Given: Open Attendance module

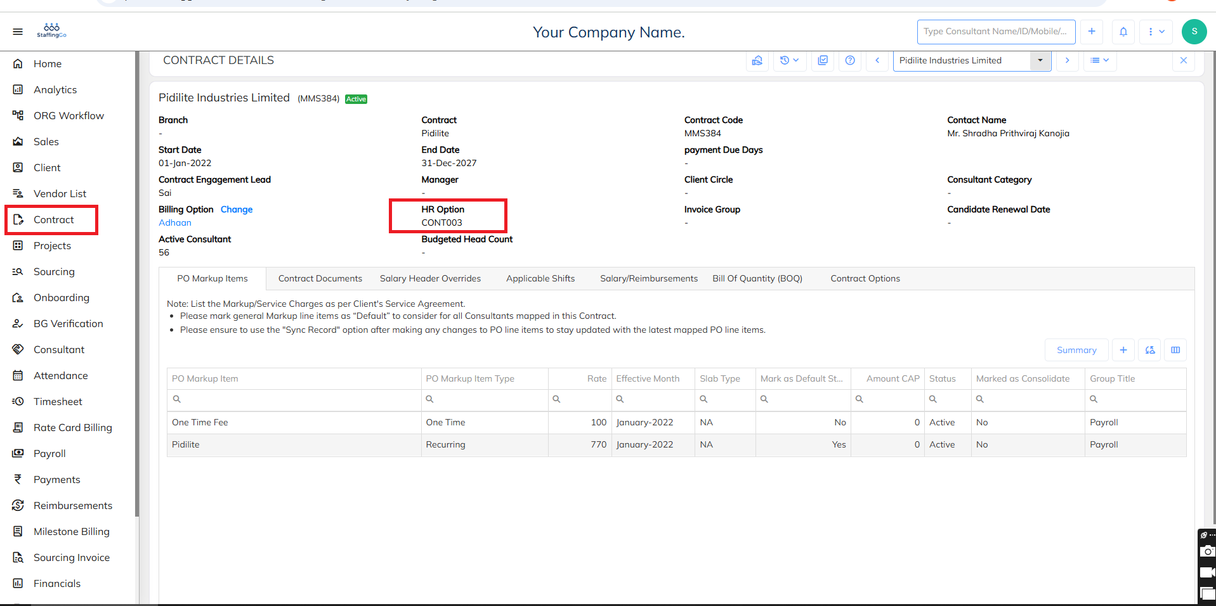Looking at the screenshot, I should coord(60,375).
